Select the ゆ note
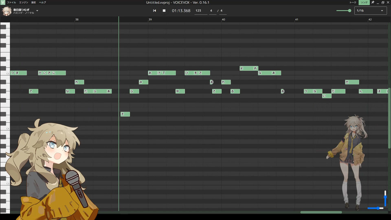Screen dimensions: 391x220 (180, 91)
